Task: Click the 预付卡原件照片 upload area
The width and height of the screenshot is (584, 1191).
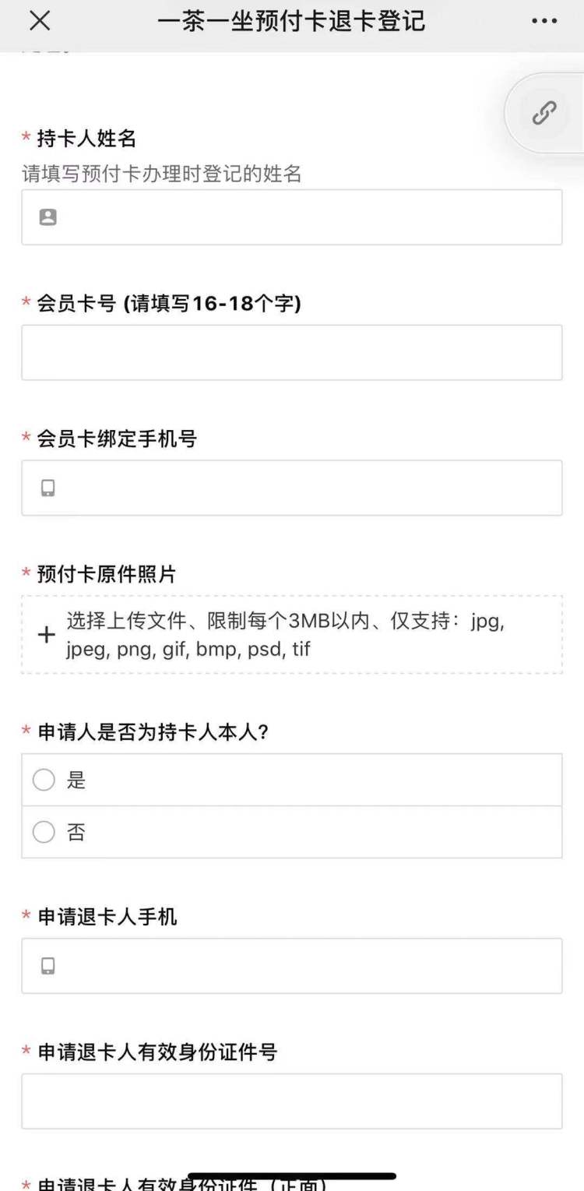Action: (x=292, y=635)
